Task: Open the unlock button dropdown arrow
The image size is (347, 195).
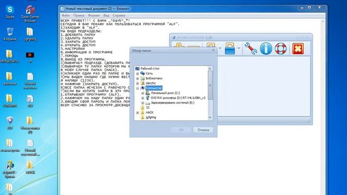Action: 239,48
